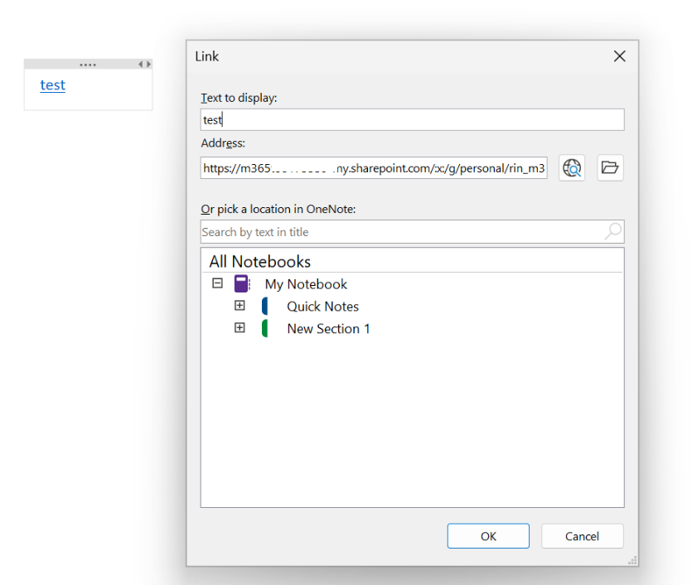
Task: Expand the Quick Notes section
Action: tap(240, 305)
